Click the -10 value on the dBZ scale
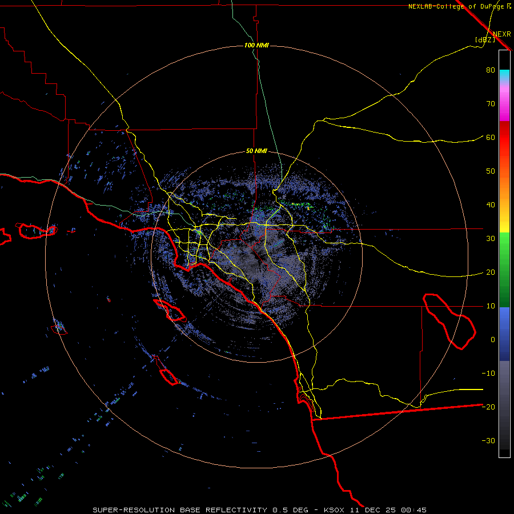514x514 pixels. 488,374
